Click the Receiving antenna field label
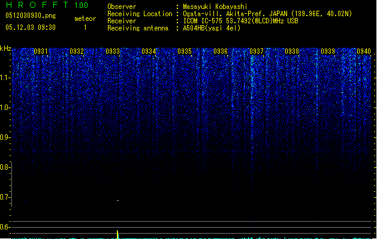This screenshot has height=239, width=377. (138, 28)
